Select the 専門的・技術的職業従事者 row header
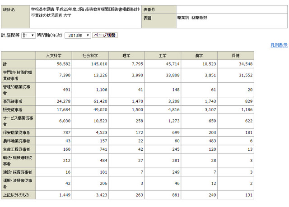This screenshot has height=207, width=289. (x=18, y=75)
